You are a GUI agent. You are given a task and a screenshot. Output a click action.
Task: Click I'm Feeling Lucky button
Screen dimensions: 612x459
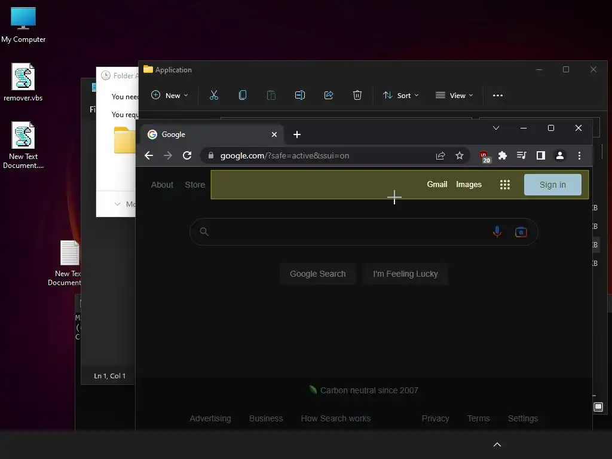[405, 274]
